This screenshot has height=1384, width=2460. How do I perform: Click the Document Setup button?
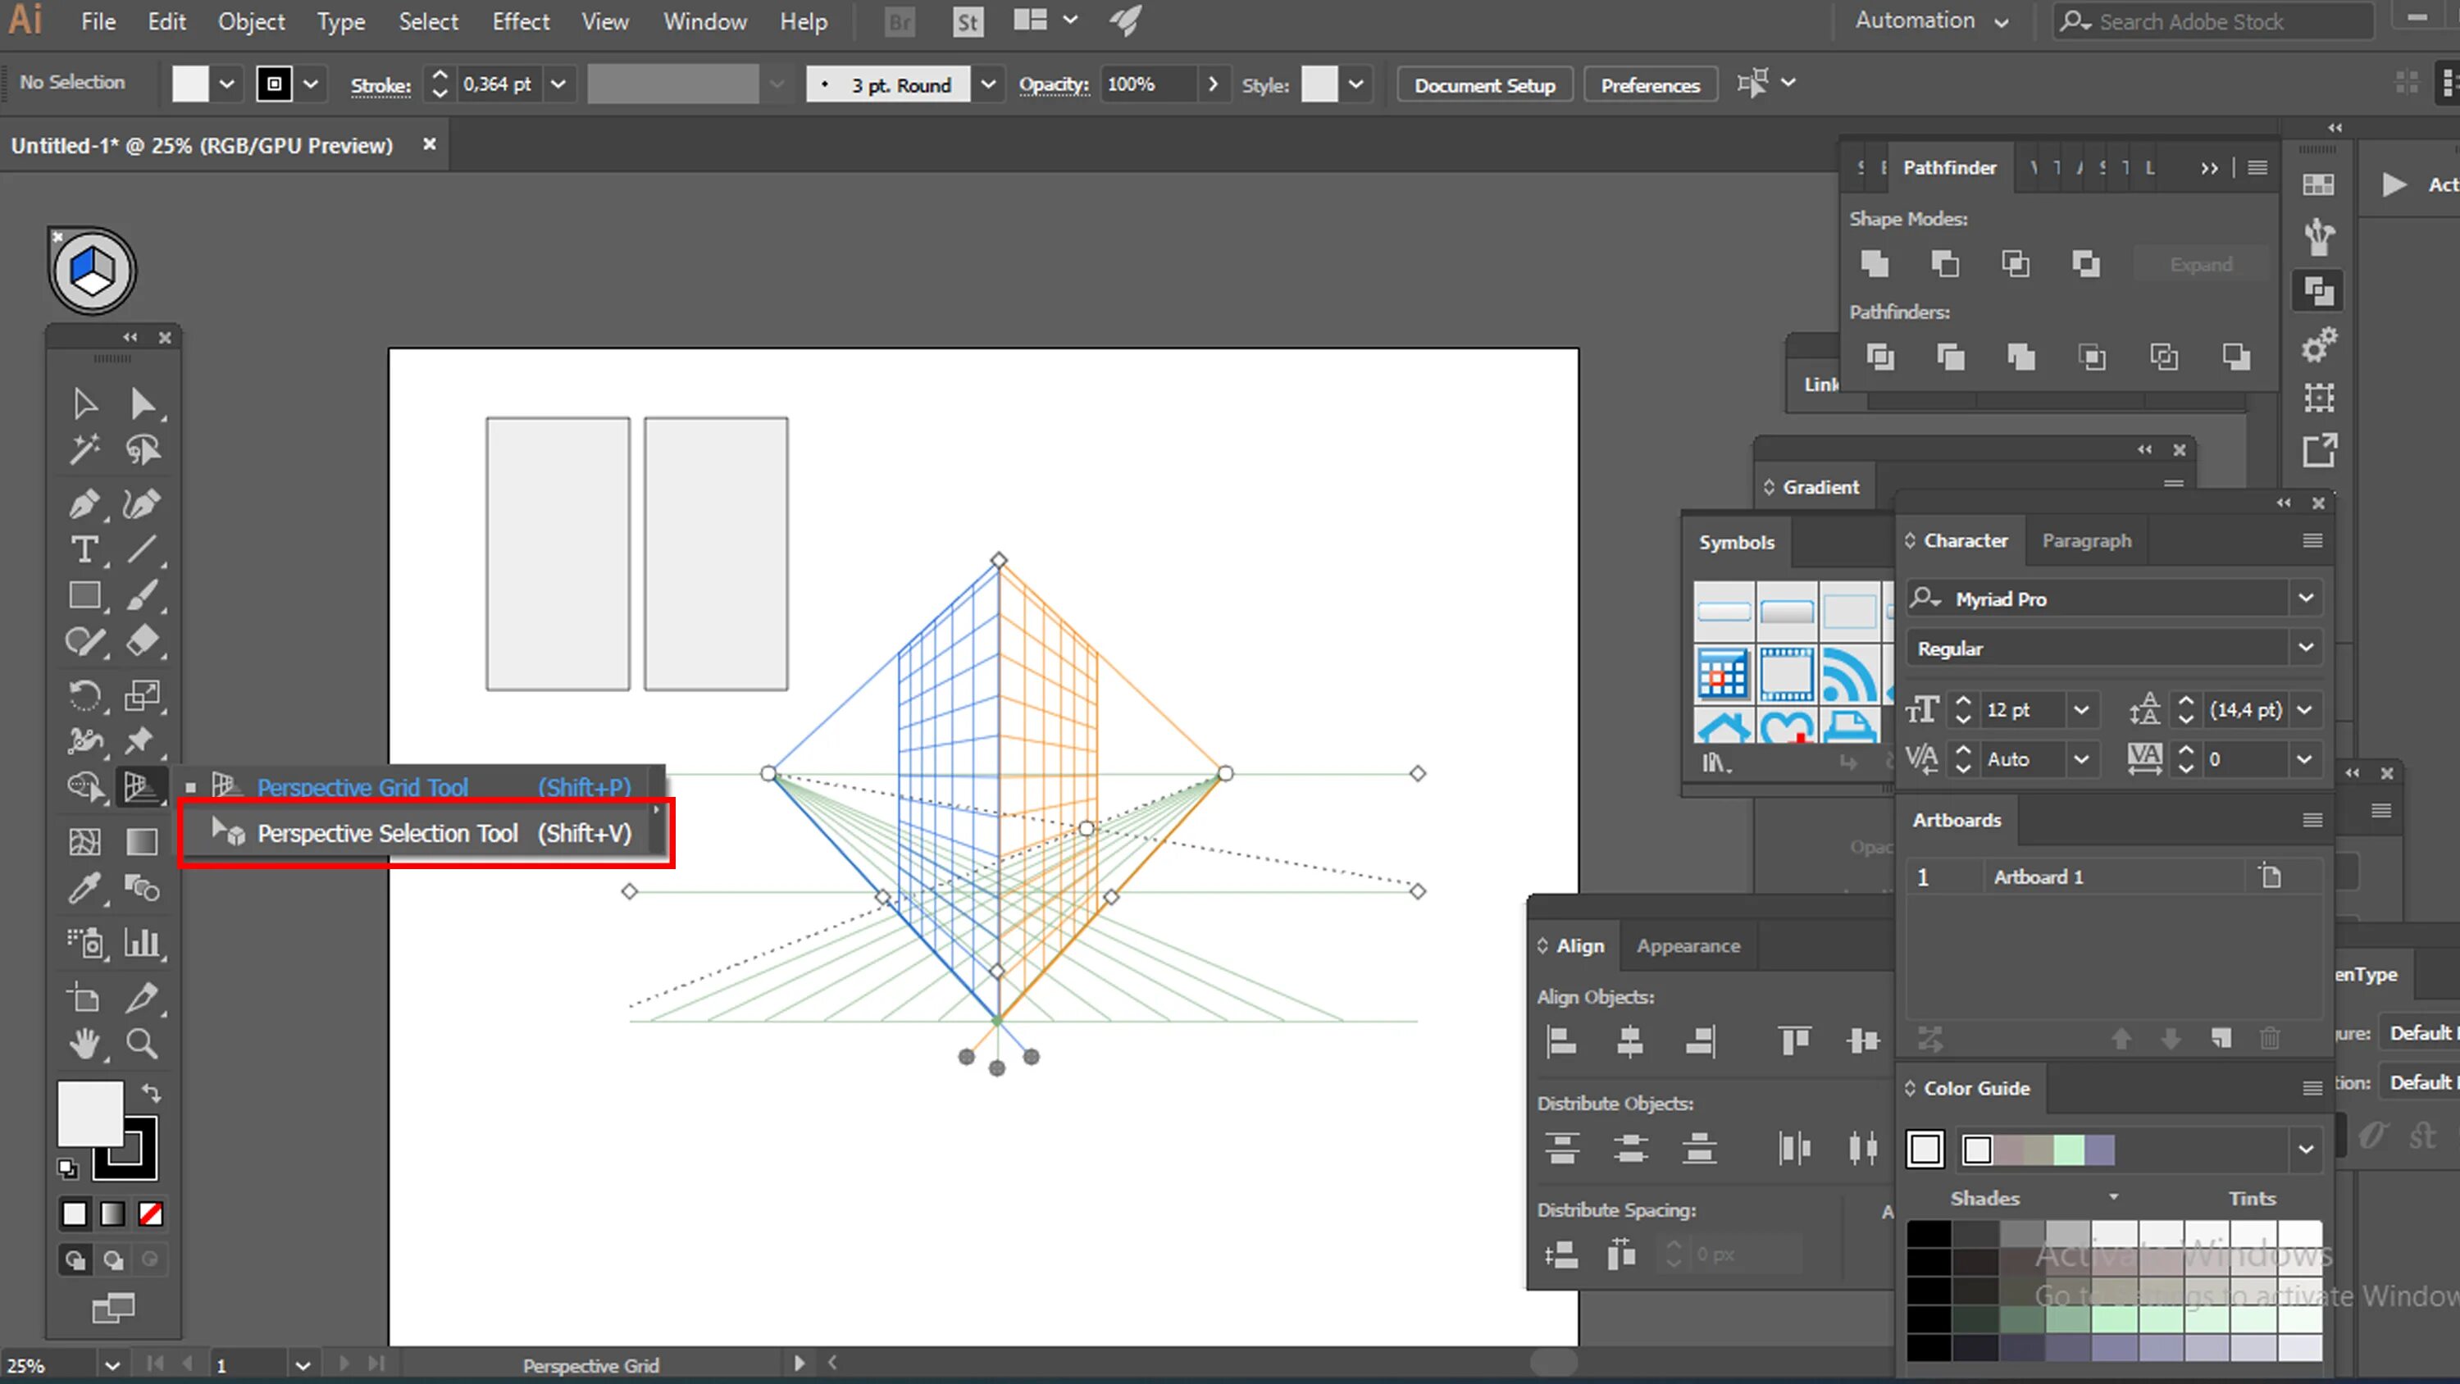coord(1484,85)
